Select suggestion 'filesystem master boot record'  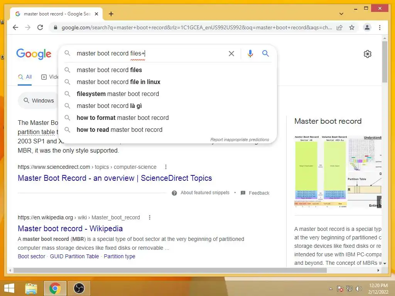click(x=167, y=94)
